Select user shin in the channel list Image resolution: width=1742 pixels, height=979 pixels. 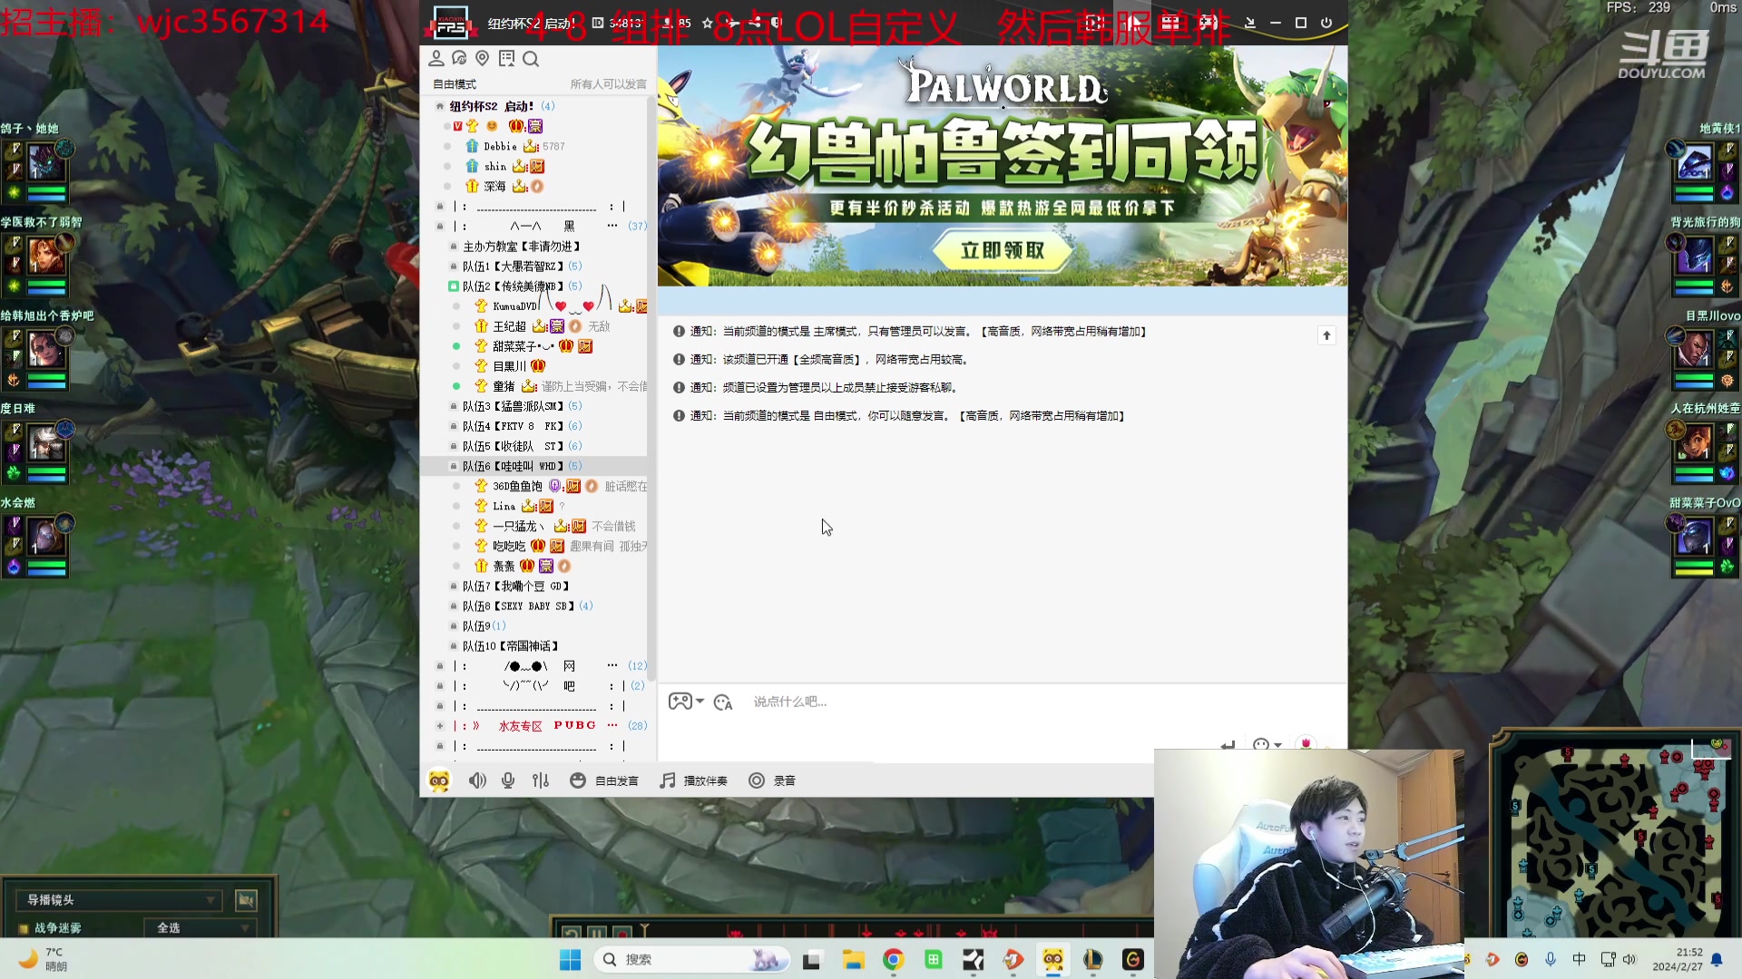click(495, 166)
